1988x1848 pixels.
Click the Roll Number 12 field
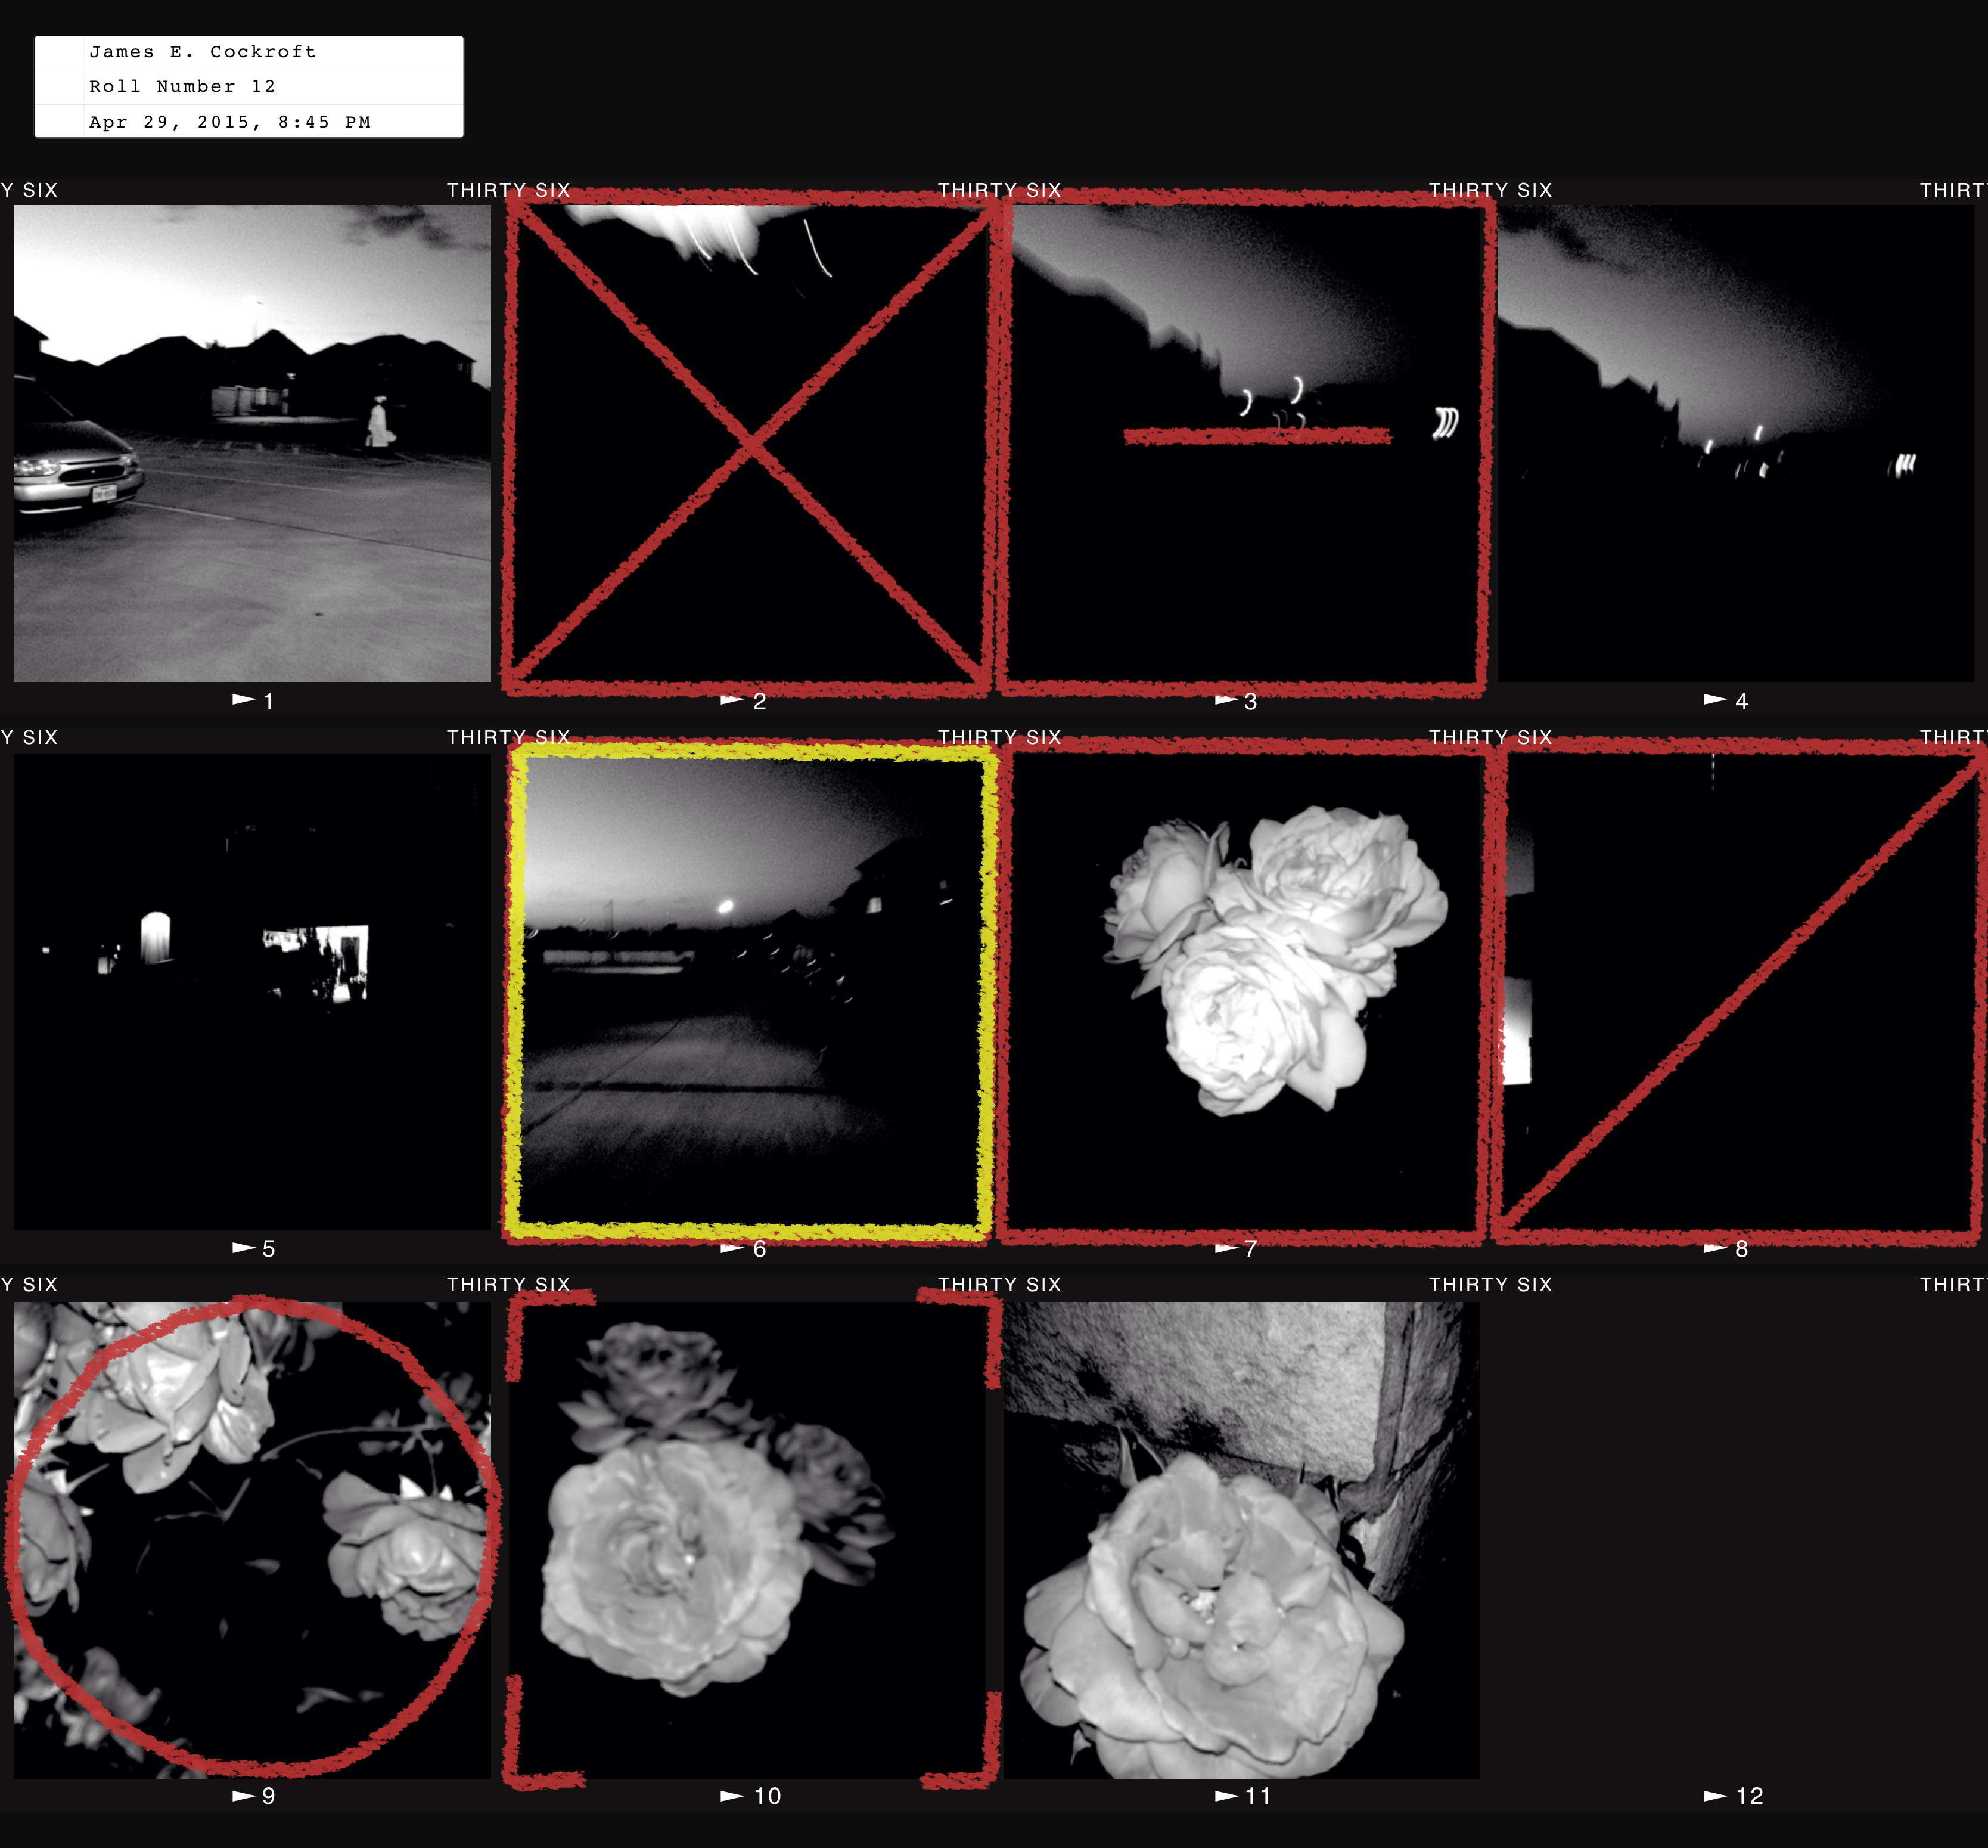[x=182, y=87]
